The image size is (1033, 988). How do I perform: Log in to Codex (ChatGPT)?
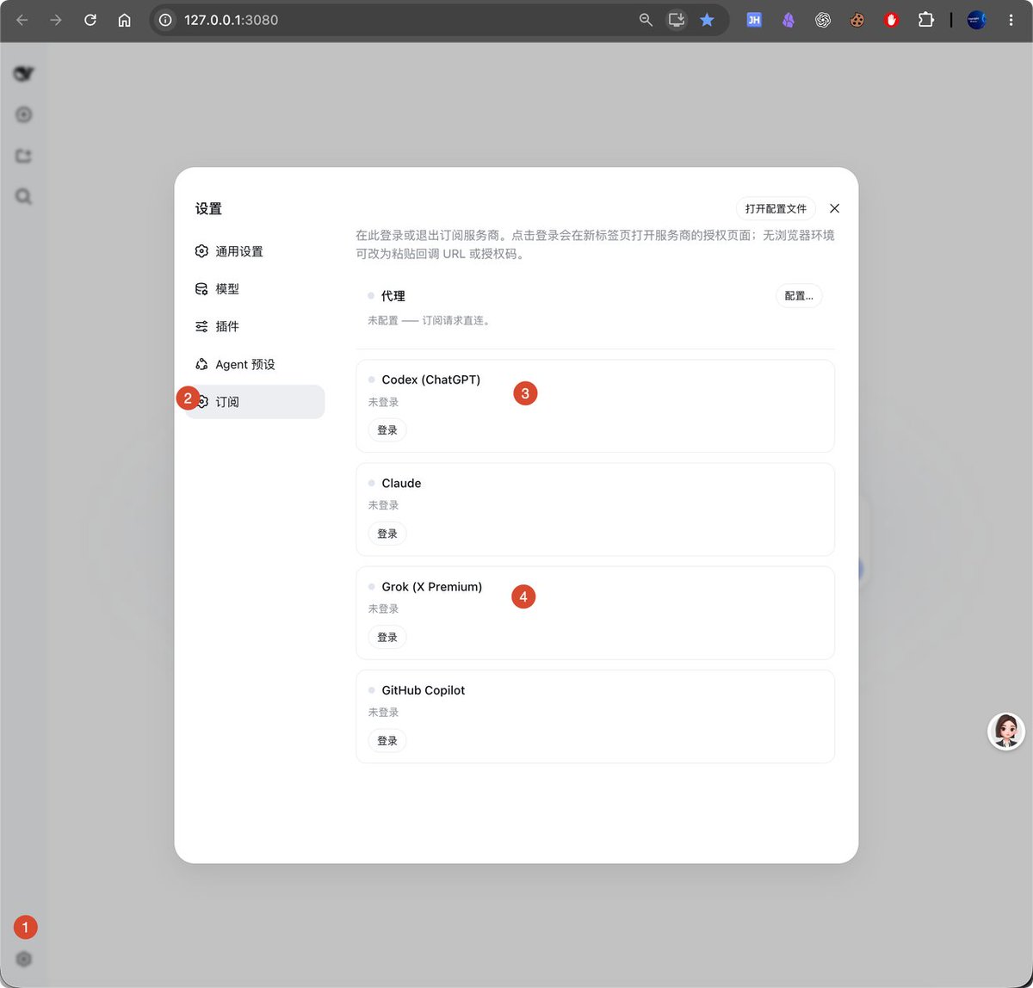(x=387, y=430)
